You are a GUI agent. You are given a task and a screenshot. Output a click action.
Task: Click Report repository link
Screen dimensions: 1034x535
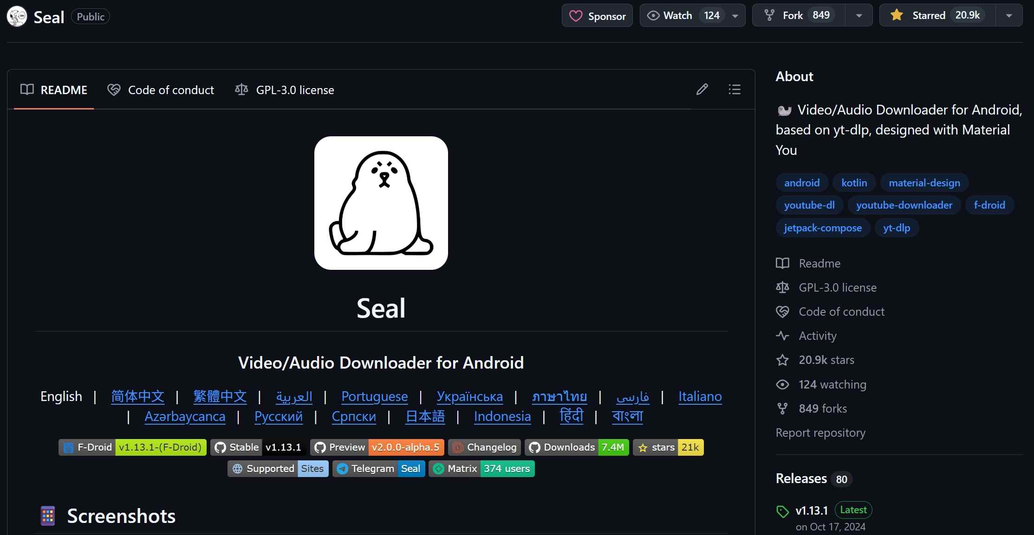[820, 433]
